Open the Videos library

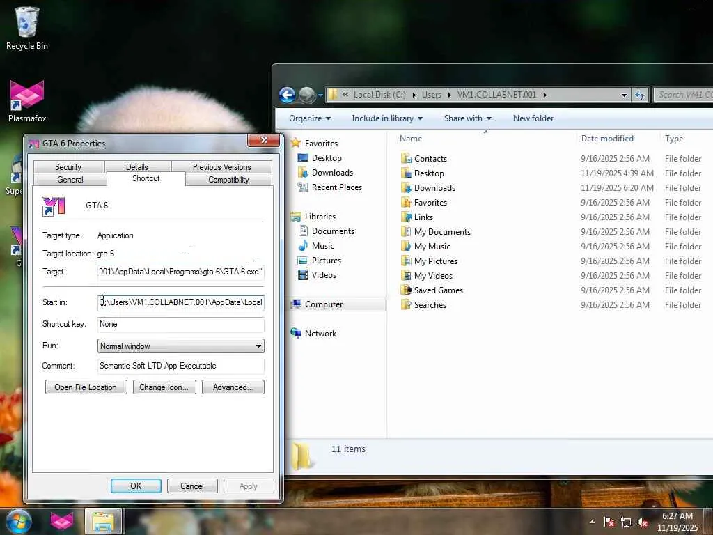pos(324,274)
